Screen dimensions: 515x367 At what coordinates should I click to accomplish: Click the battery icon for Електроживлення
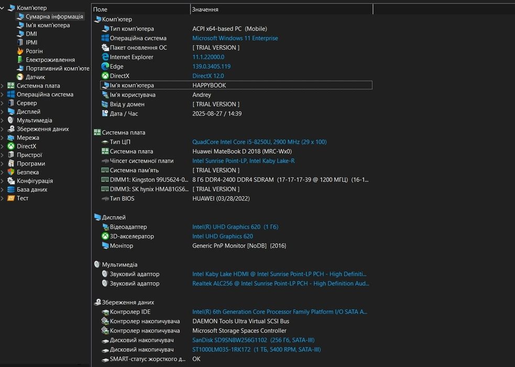point(20,60)
